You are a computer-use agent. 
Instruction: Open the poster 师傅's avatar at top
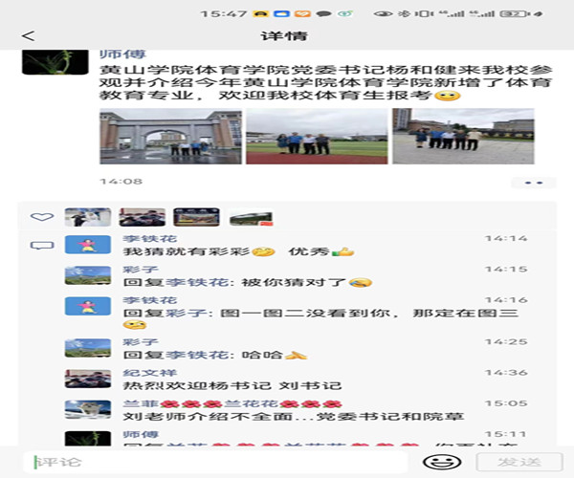55,62
